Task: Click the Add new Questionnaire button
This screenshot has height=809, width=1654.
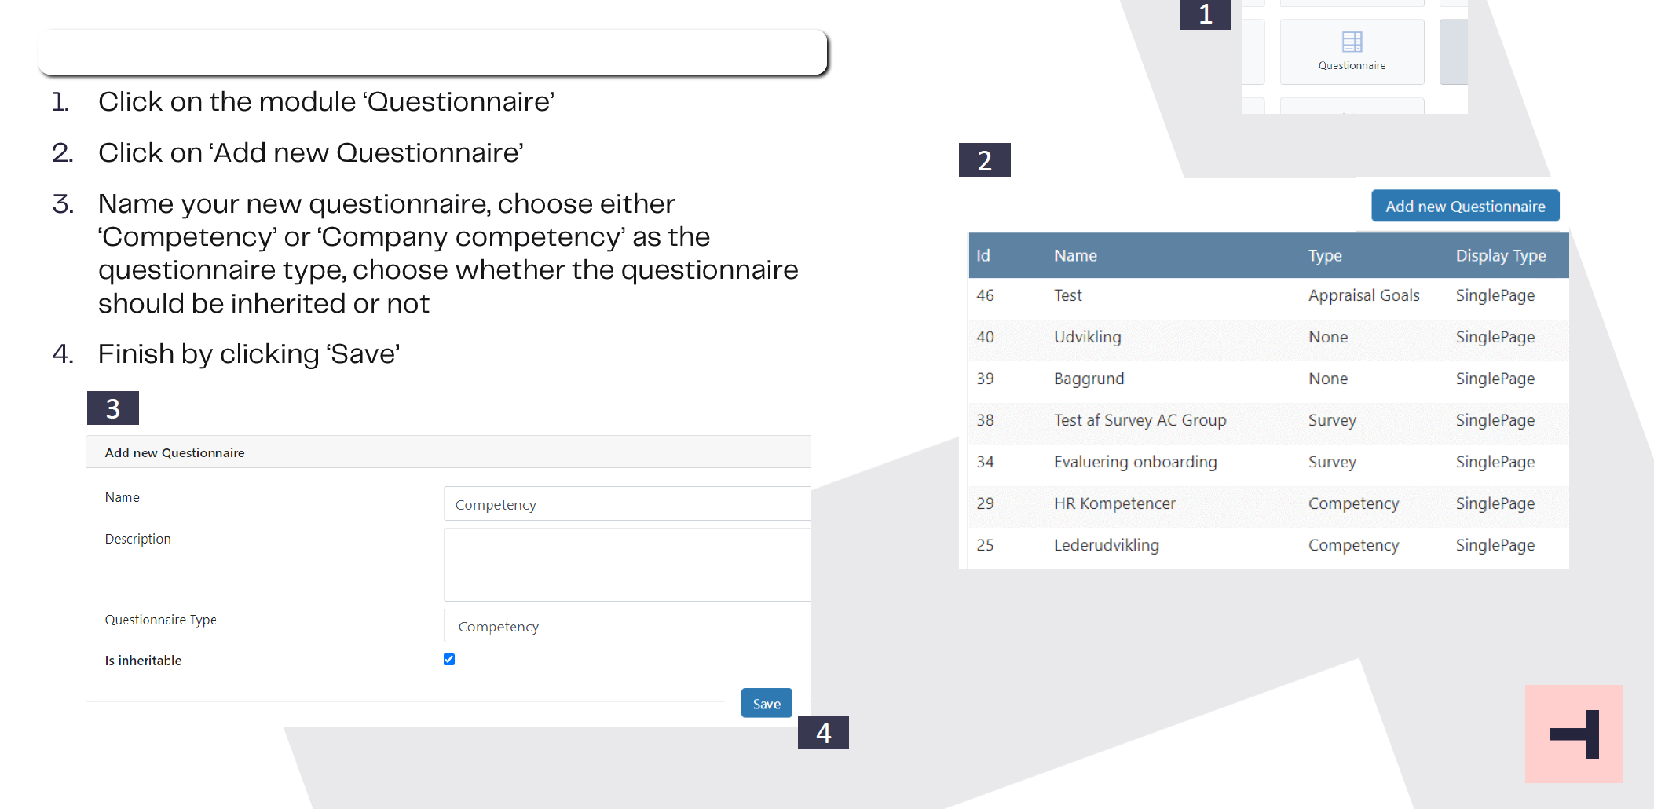Action: tap(1465, 206)
